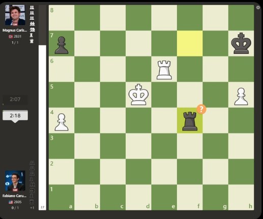
Task: Click the active 2:18 clock
Action: pos(15,115)
